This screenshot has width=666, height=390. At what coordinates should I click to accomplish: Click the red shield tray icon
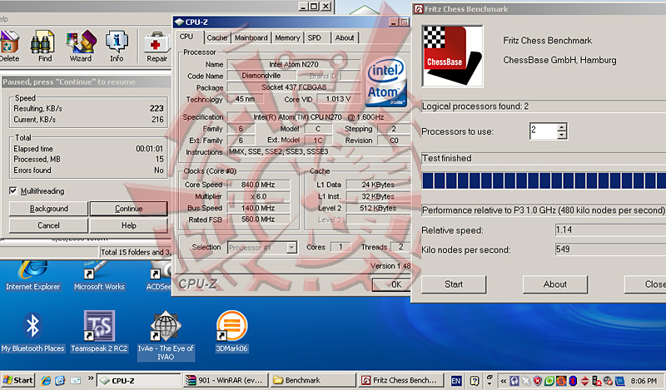point(537,381)
